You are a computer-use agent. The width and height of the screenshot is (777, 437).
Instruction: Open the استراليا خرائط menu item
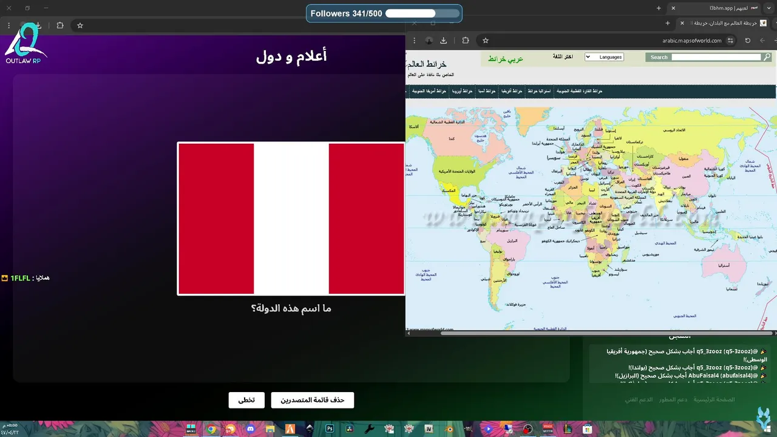(x=539, y=91)
